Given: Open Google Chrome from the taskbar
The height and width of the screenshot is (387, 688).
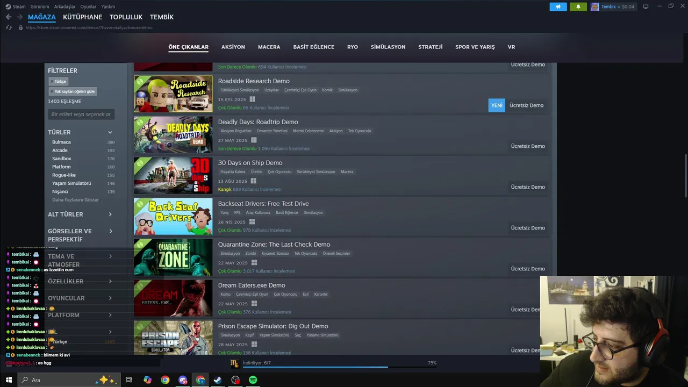Looking at the screenshot, I should (x=165, y=380).
